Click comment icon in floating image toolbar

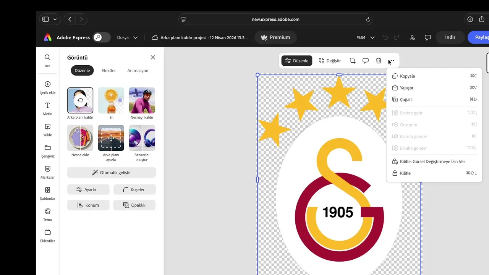[x=365, y=61]
